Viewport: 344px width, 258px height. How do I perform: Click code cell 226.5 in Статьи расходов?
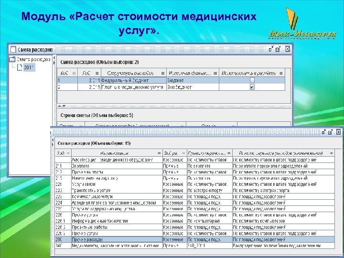tap(63, 233)
